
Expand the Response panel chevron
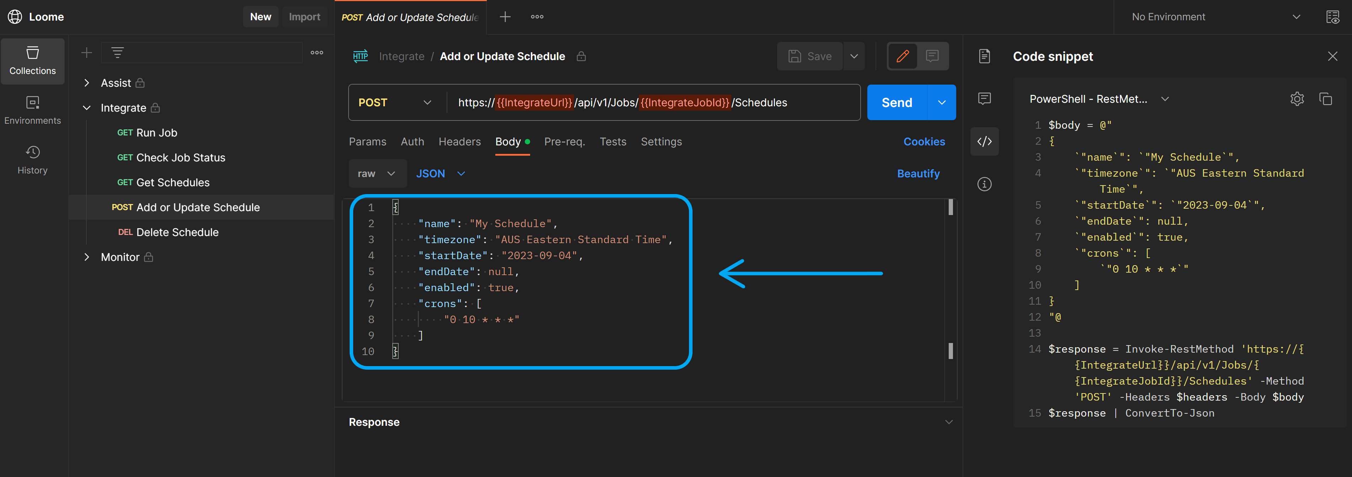pos(949,422)
